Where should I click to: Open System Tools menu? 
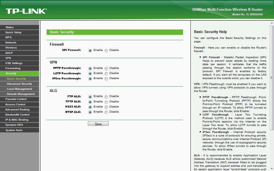tap(20, 130)
